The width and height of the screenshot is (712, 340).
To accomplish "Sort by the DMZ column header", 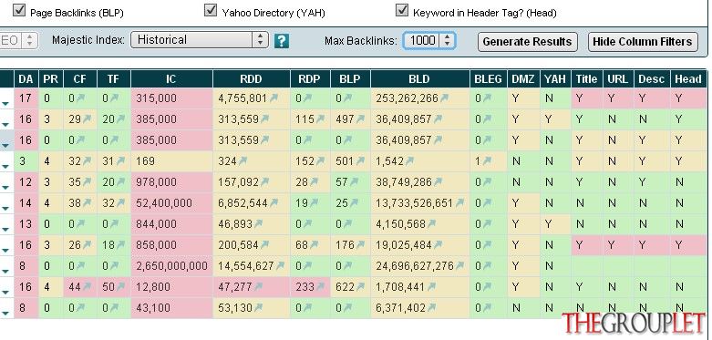I will 523,79.
